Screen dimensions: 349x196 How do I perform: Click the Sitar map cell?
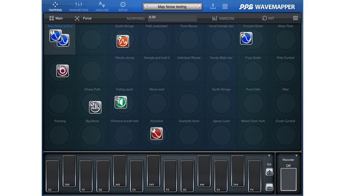(x=285, y=103)
